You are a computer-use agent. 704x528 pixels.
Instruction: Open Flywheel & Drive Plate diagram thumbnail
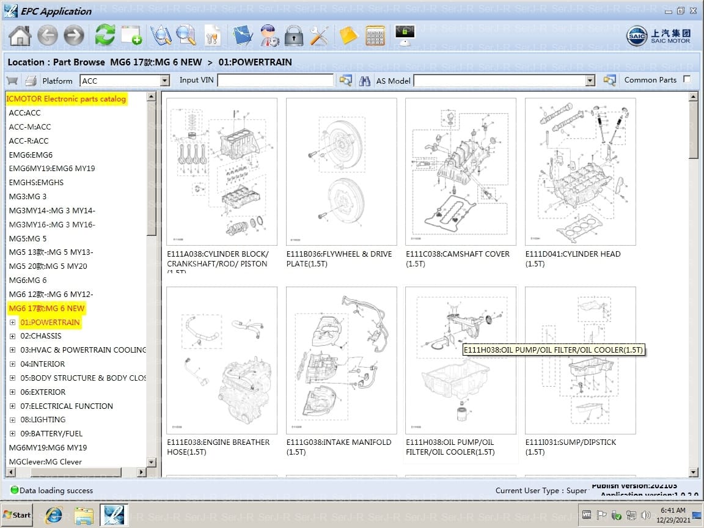click(341, 172)
